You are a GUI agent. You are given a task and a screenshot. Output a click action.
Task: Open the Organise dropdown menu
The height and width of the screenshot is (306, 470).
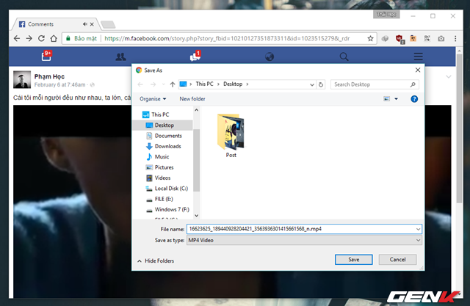[x=153, y=99]
